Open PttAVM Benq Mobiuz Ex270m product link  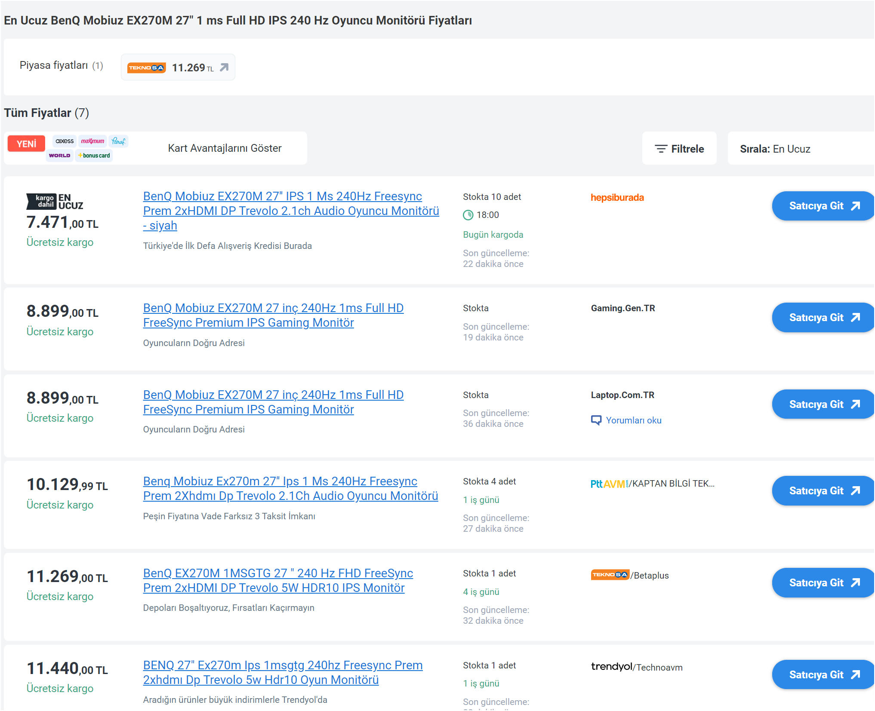(x=290, y=489)
